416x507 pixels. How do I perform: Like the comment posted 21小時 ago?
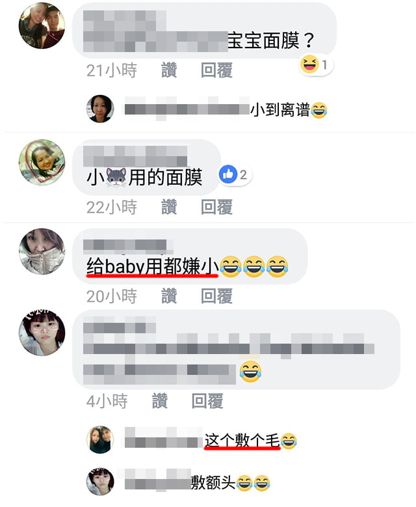169,70
